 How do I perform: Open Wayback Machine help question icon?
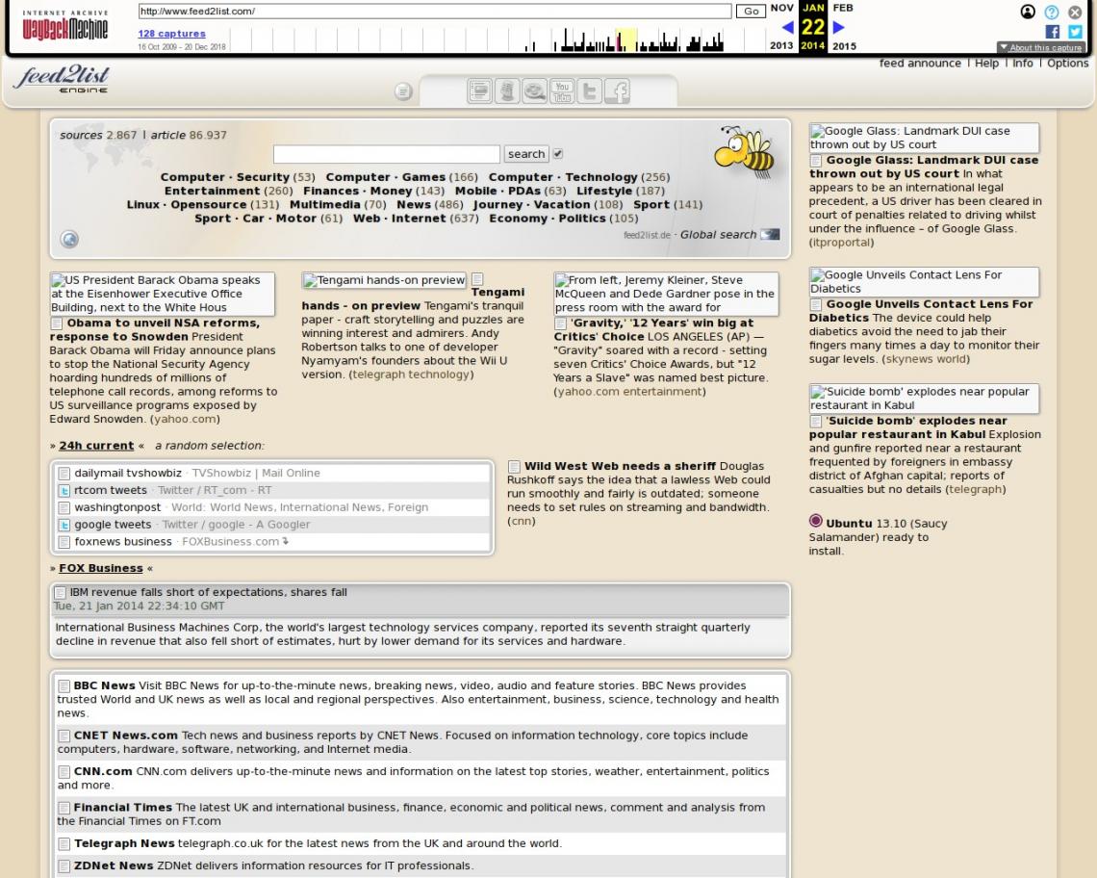[x=1052, y=12]
